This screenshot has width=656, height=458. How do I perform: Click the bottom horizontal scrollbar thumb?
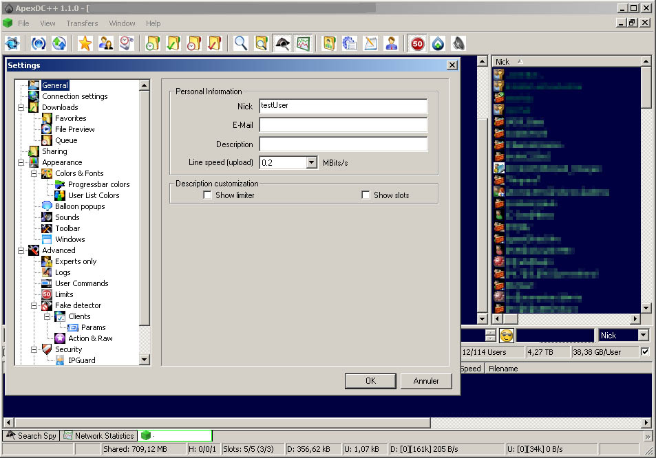pos(222,422)
